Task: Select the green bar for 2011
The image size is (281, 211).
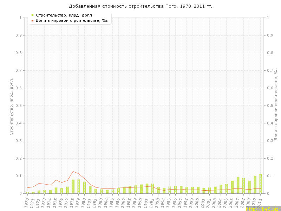Action: 261,184
